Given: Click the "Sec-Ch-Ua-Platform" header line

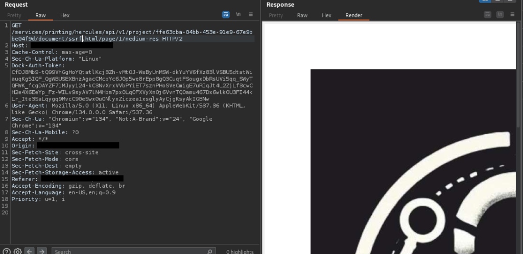Looking at the screenshot, I should tap(57, 59).
